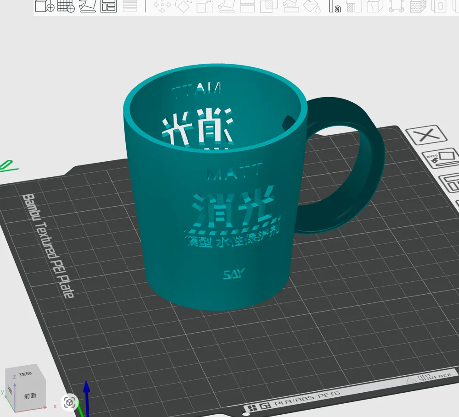Arrange all objects using top toolbar icon
The image size is (459, 417).
click(x=109, y=5)
